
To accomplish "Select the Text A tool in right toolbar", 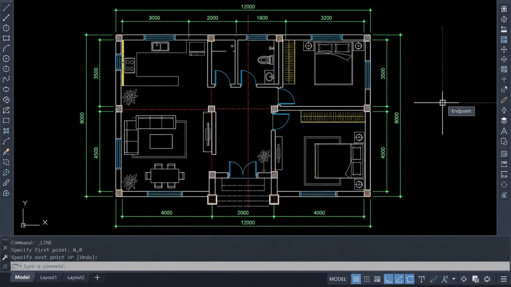I will coord(504,131).
